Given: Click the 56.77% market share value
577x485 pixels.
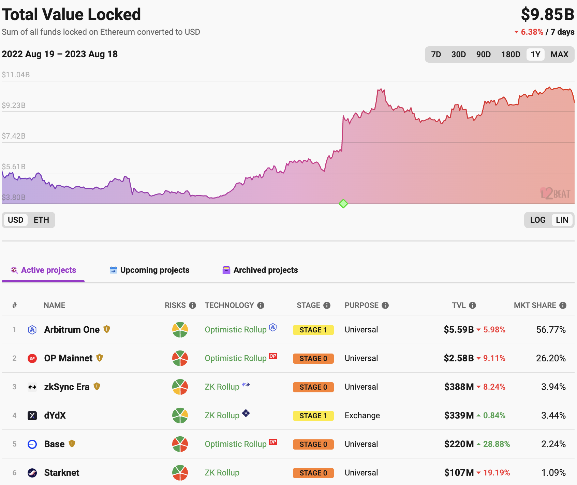Looking at the screenshot, I should [551, 330].
